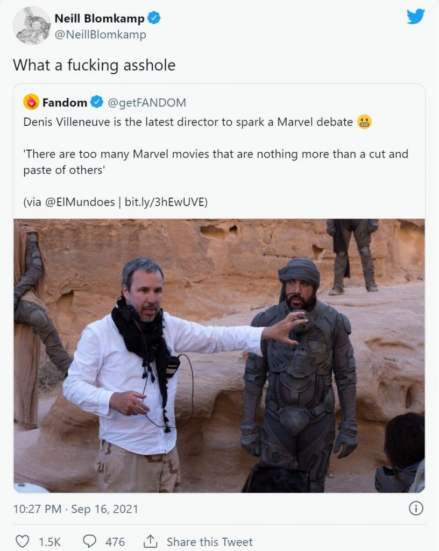Click the 10:27 PM Sep 16, 2021 timestamp

click(75, 509)
